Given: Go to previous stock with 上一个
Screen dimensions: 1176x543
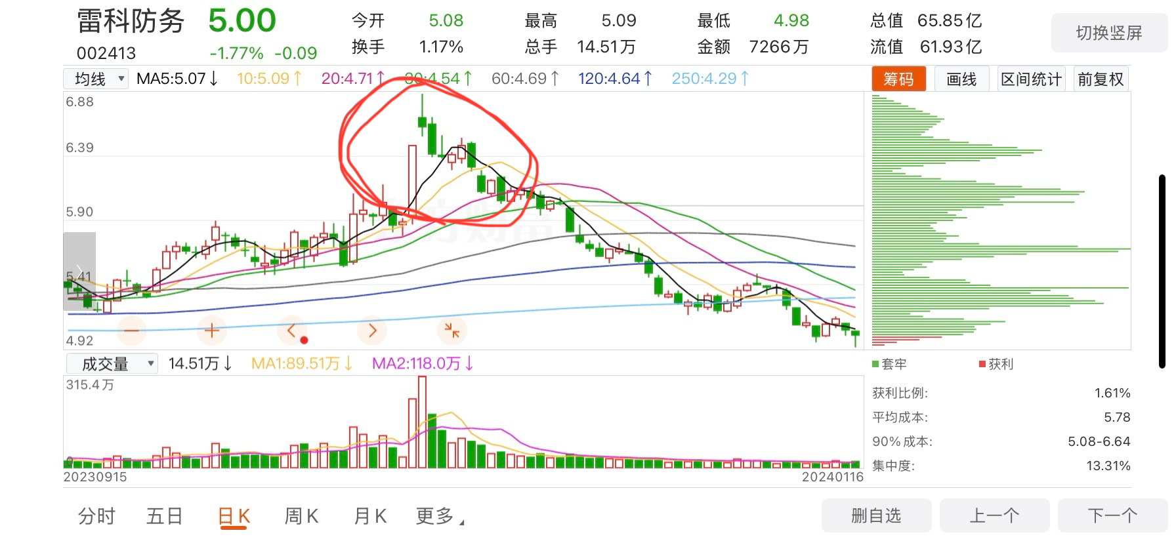Looking at the screenshot, I should tap(994, 515).
